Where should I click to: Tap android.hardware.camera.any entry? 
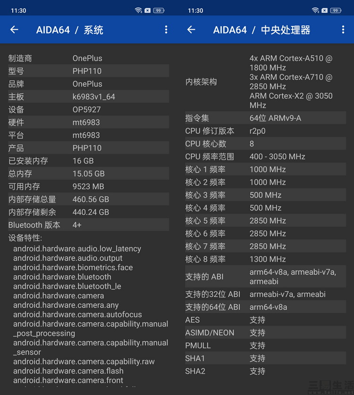click(x=66, y=305)
